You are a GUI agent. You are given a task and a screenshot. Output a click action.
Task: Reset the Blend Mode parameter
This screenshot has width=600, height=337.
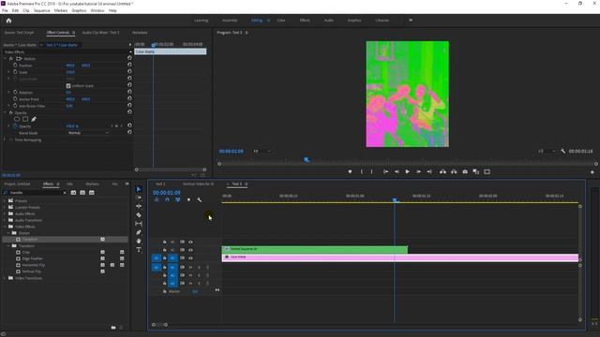[129, 132]
